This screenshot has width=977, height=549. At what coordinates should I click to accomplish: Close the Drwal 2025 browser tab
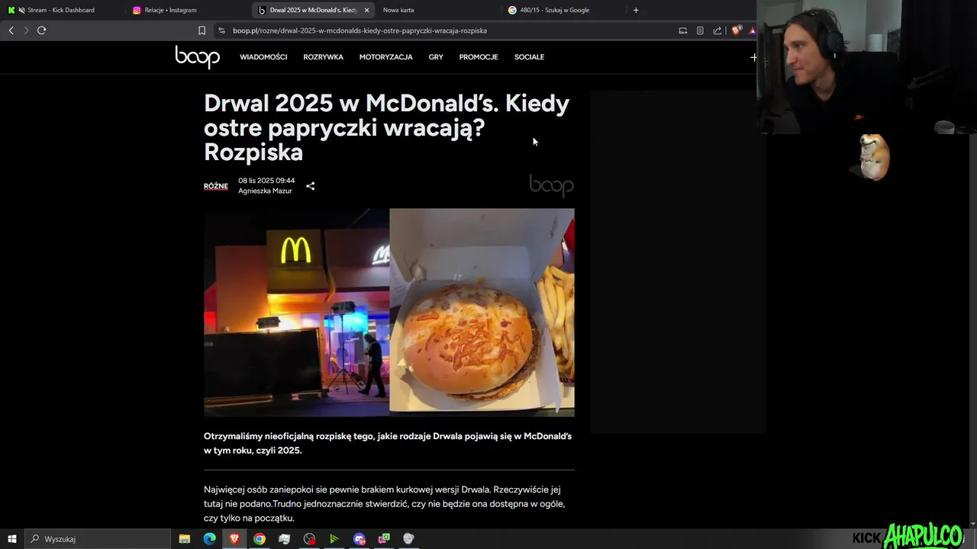coord(366,10)
